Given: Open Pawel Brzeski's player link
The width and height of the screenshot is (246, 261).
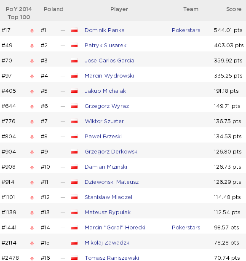Looking at the screenshot, I should [x=103, y=136].
